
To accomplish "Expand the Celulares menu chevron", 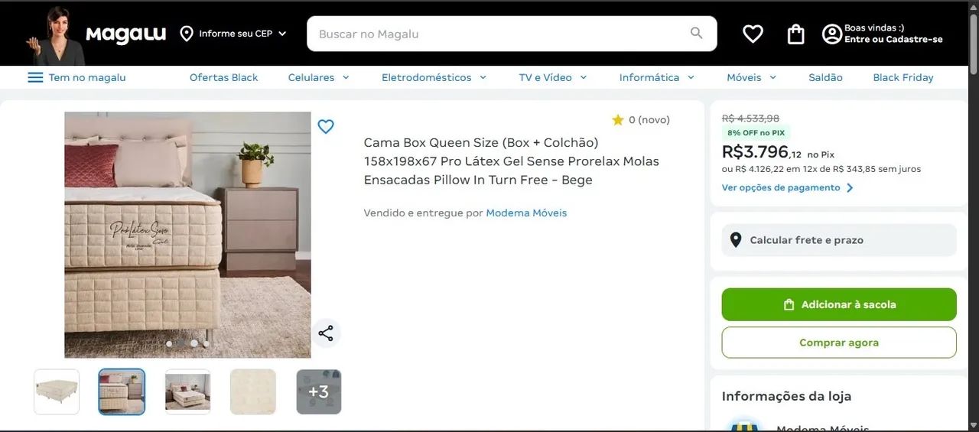I will click(x=346, y=77).
